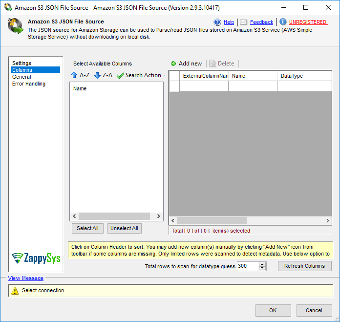Click the grid horizontal scrollbar thumb
340x322 pixels.
point(212,221)
